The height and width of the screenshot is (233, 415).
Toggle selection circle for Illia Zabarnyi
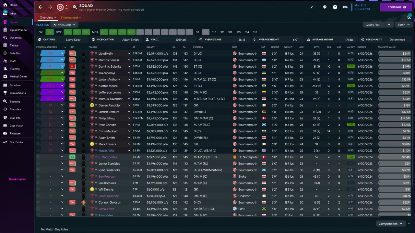[38, 73]
